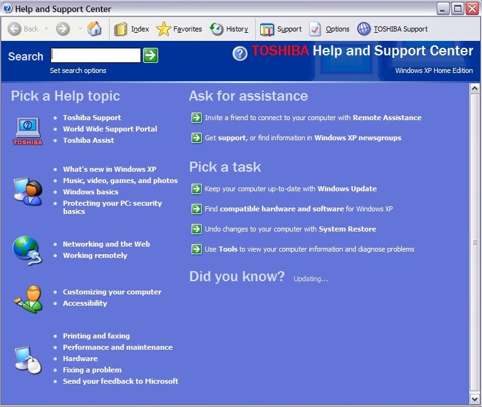482x407 pixels.
Task: Click the scrollbar up arrow
Action: [474, 89]
